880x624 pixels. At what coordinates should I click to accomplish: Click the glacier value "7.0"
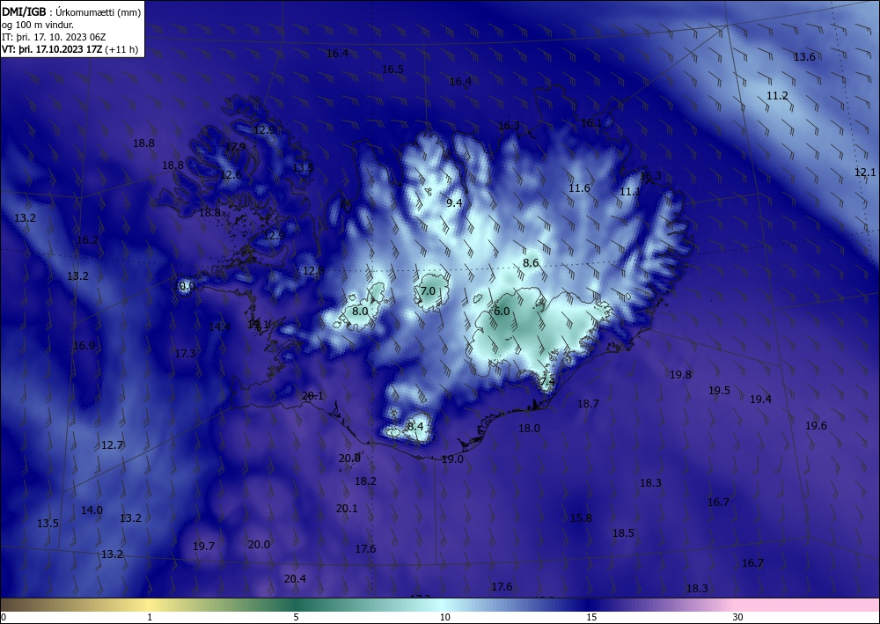[428, 290]
